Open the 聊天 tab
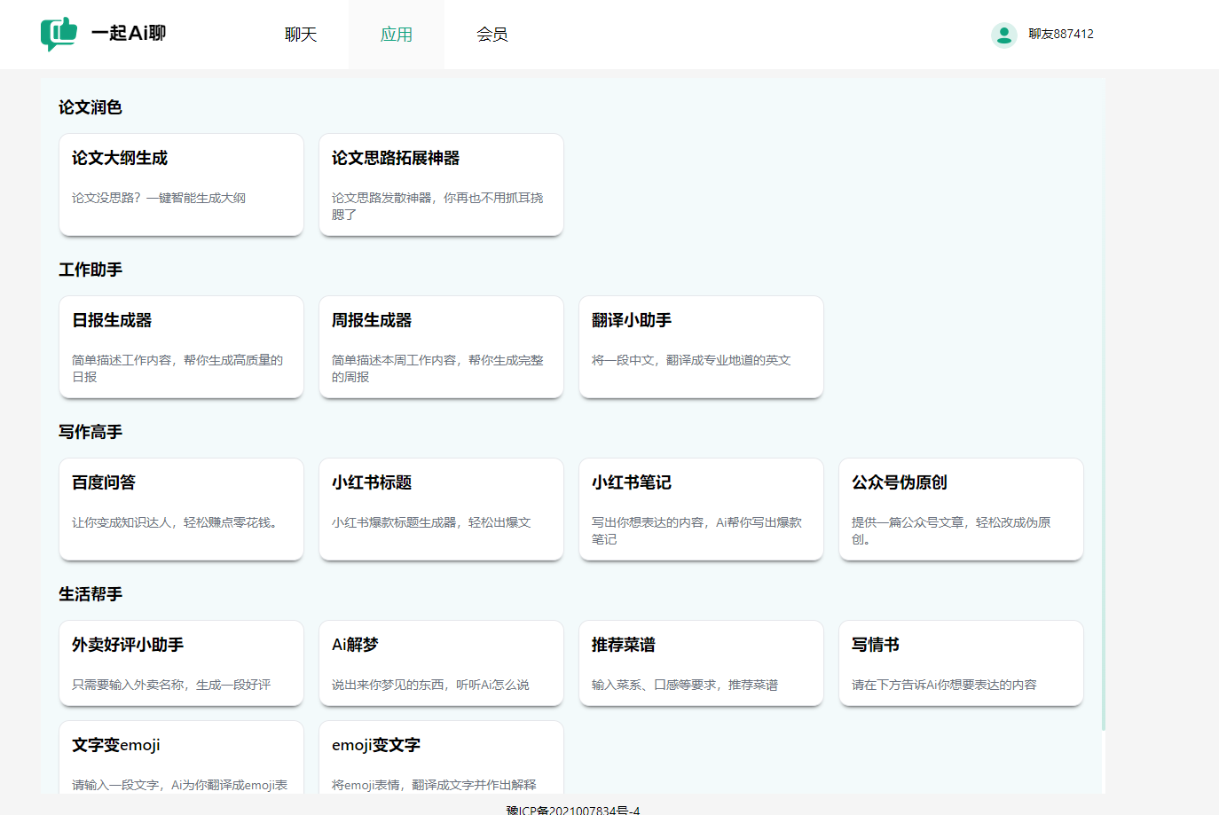Image resolution: width=1219 pixels, height=815 pixels. point(301,35)
